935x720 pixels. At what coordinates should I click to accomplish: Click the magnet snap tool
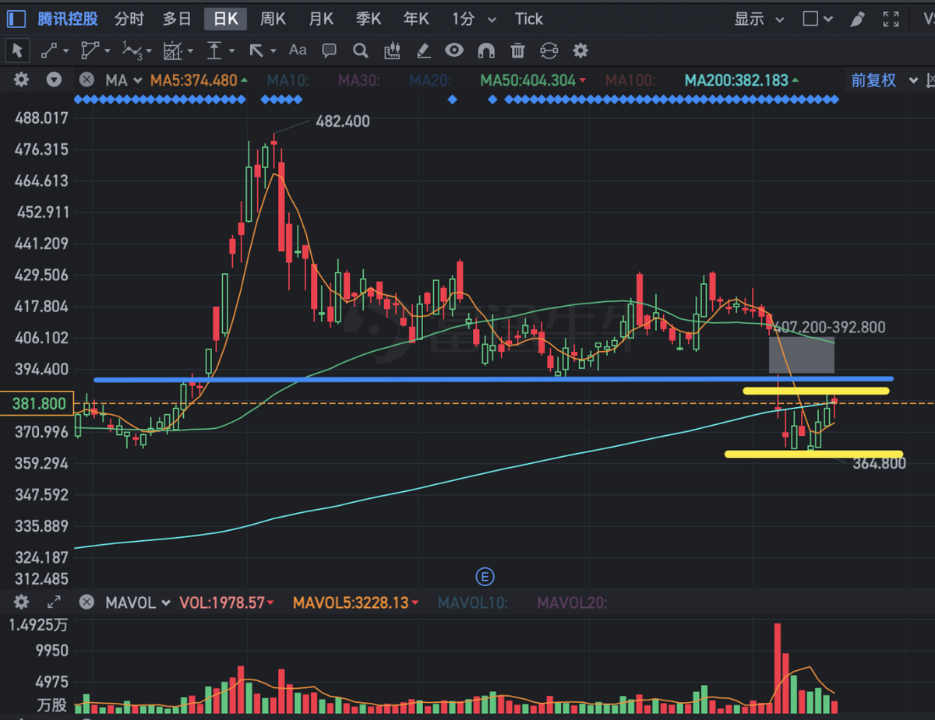point(485,51)
